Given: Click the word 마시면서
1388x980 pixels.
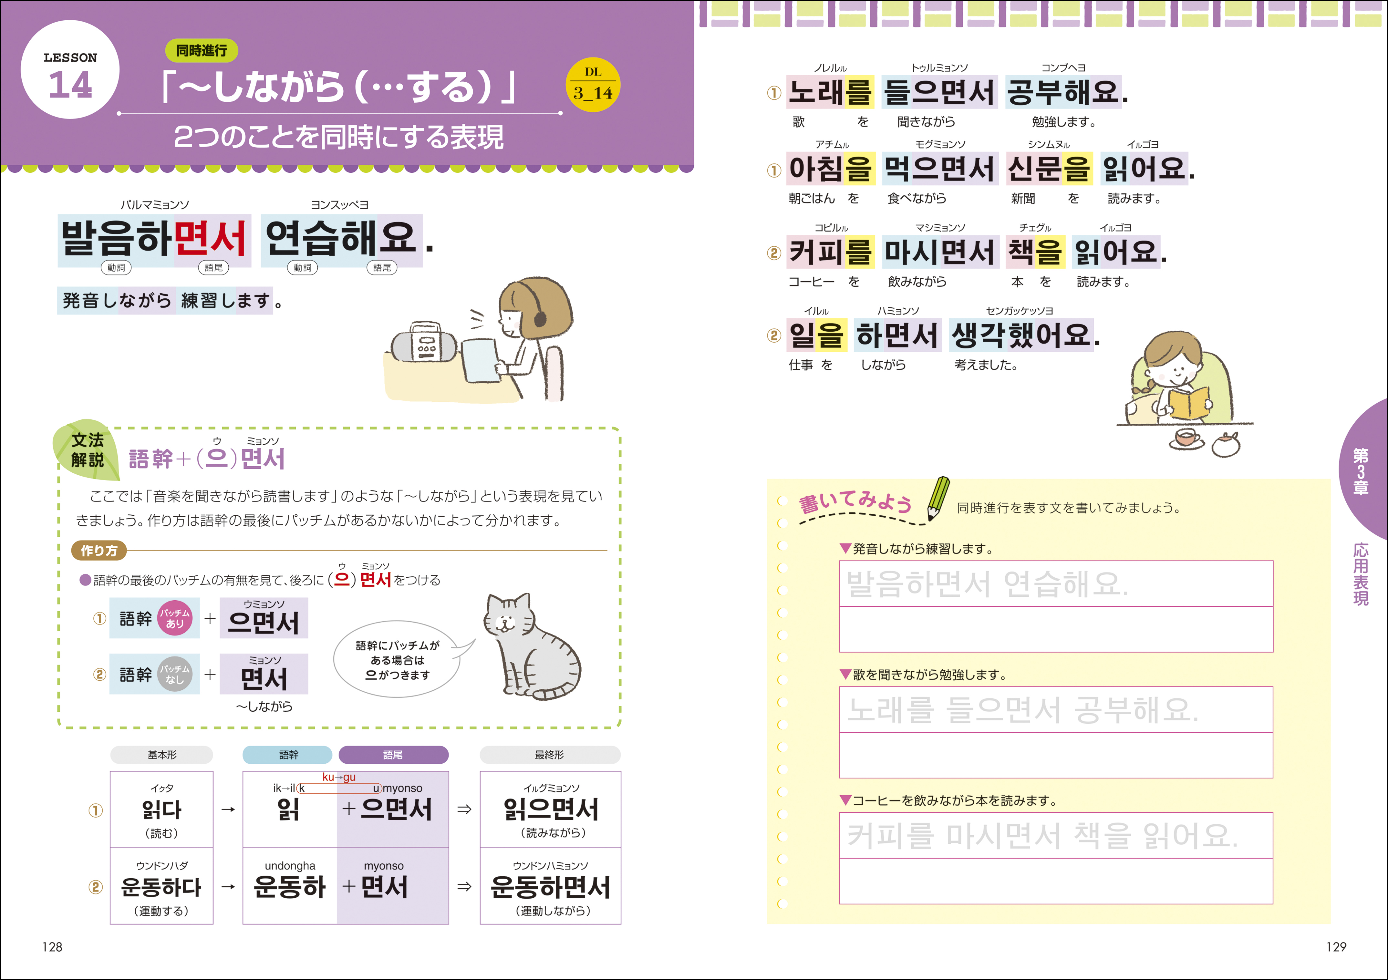Looking at the screenshot, I should click(940, 252).
